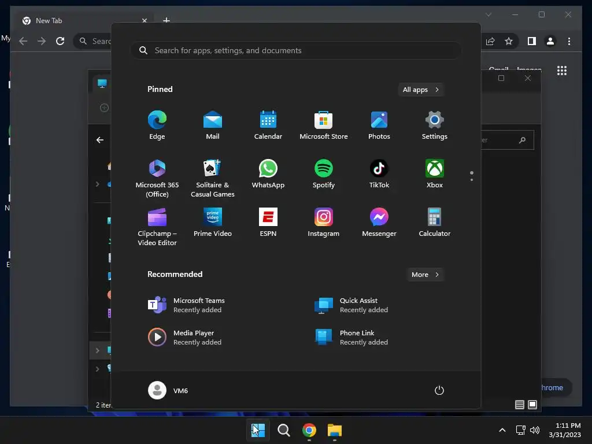The image size is (592, 444).
Task: Open Clipchamp Video Editor
Action: 157,227
